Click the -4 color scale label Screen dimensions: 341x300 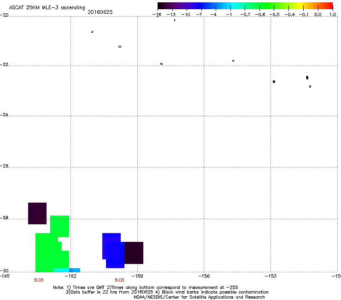tap(213, 15)
